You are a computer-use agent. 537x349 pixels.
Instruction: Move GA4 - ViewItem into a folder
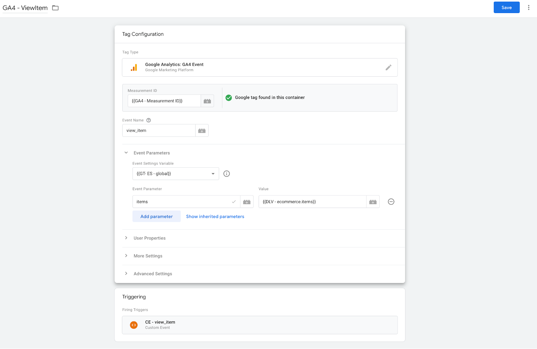pos(55,7)
